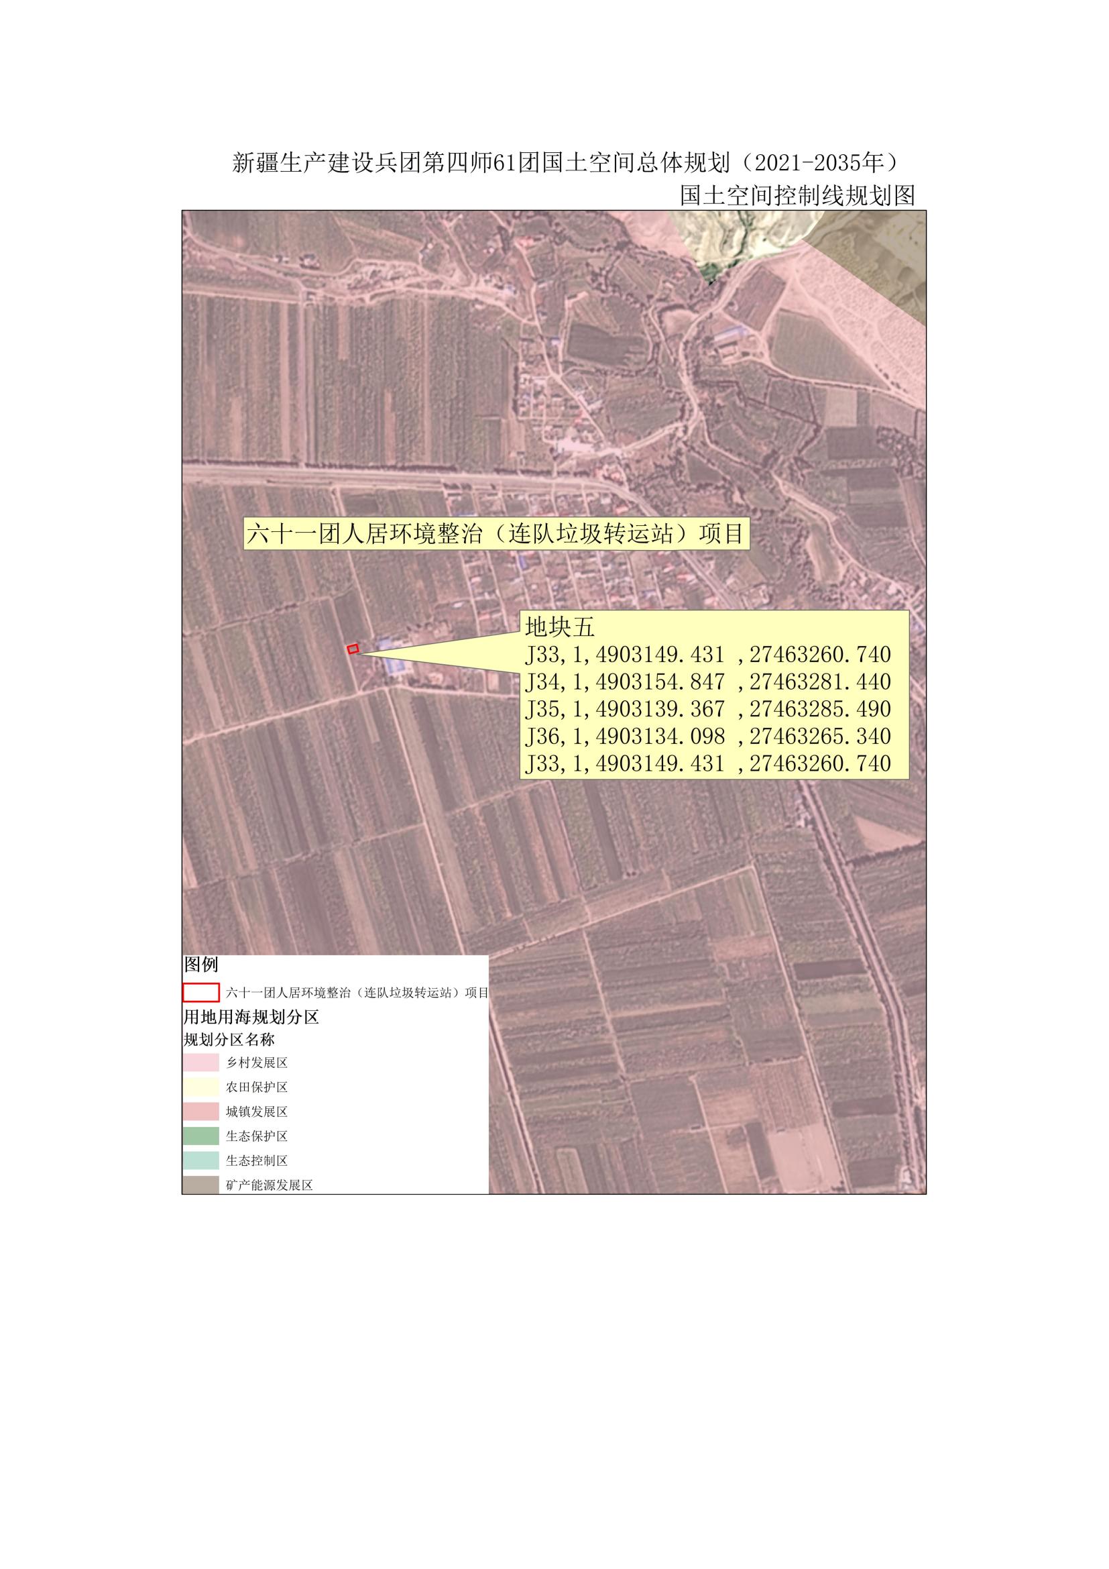Click the 国土空间控制线规划图 subtitle text
The image size is (1109, 1569).
(x=797, y=196)
